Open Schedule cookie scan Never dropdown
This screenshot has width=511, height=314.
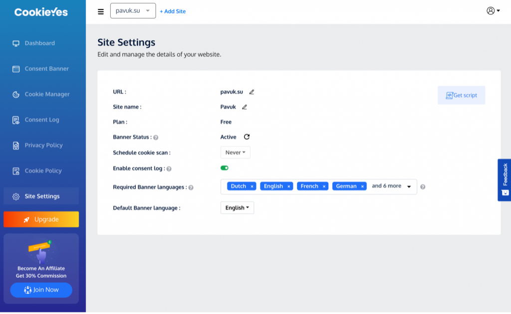[x=236, y=153]
